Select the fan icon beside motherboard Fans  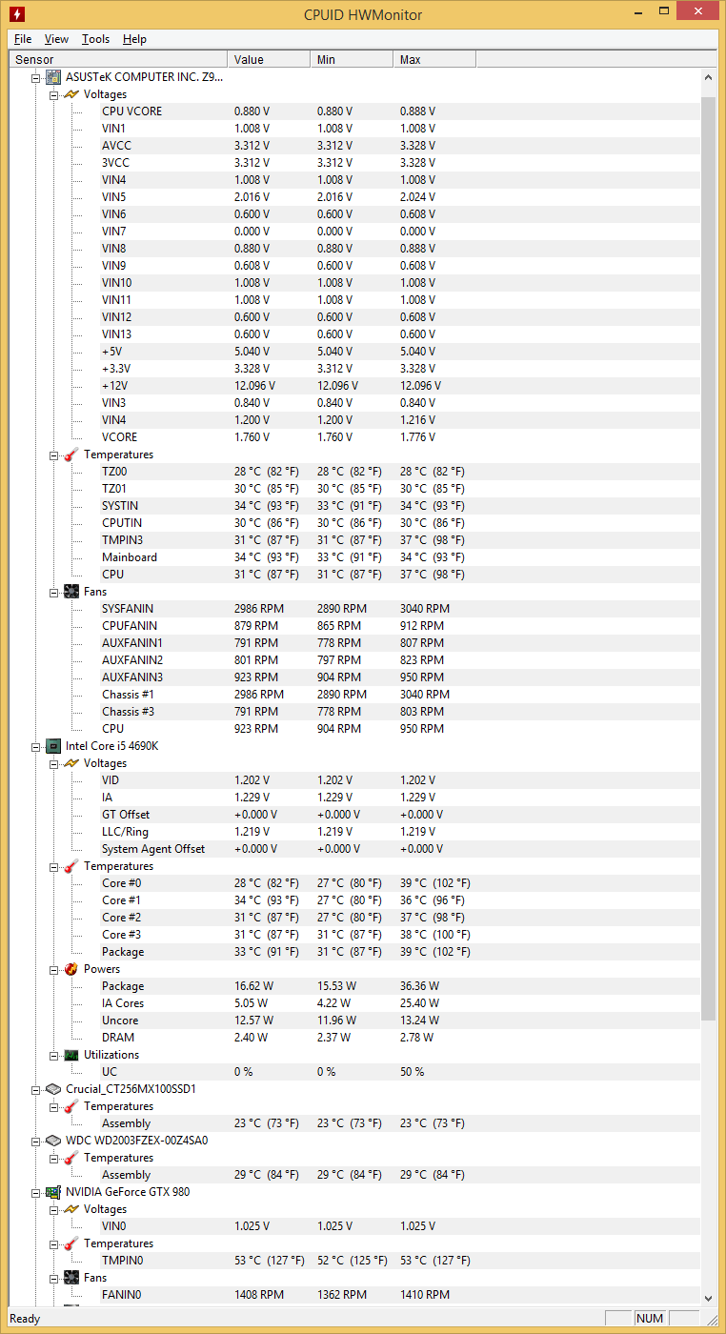[x=71, y=592]
